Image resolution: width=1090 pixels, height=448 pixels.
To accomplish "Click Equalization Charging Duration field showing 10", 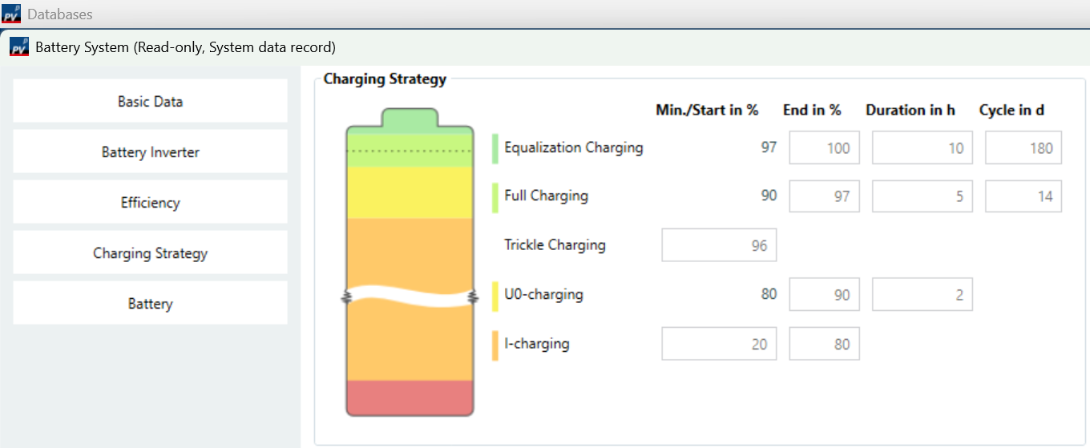I will click(922, 148).
